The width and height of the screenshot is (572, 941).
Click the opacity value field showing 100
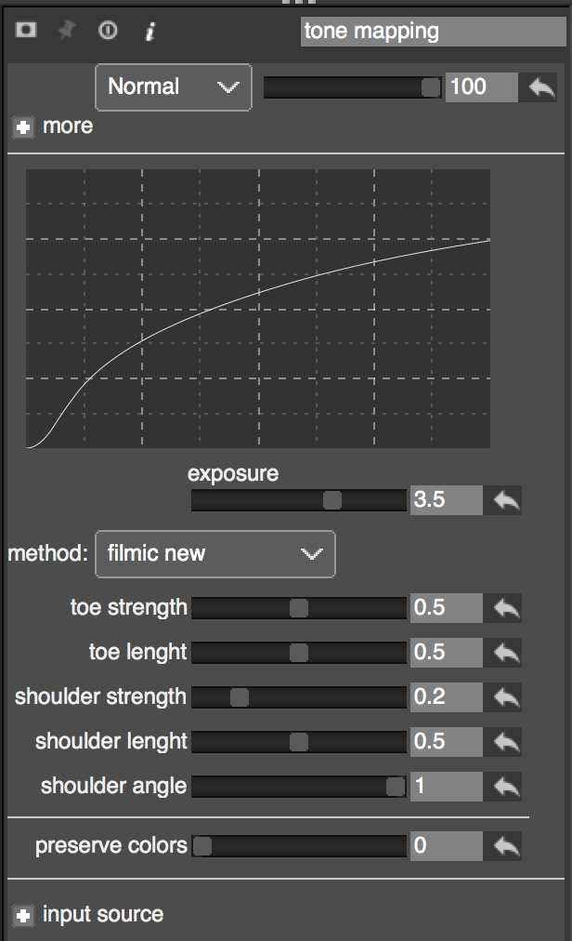coord(480,87)
